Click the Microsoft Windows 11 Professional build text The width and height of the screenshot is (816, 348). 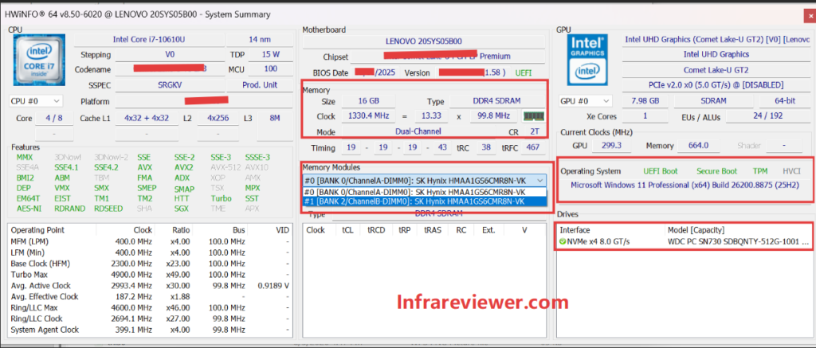pos(685,185)
